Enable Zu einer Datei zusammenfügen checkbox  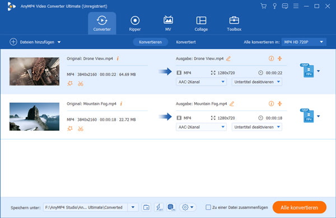(x=208, y=207)
